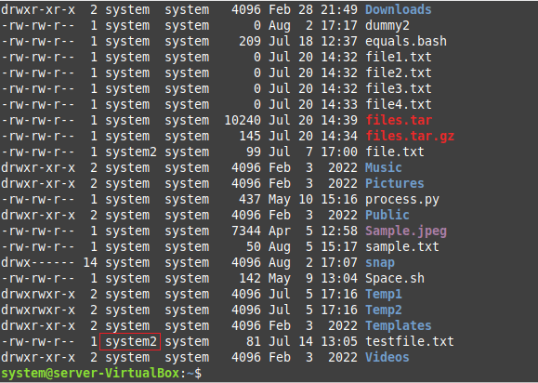Image resolution: width=538 pixels, height=383 pixels.
Task: Select the Downloads directory name
Action: (x=398, y=9)
